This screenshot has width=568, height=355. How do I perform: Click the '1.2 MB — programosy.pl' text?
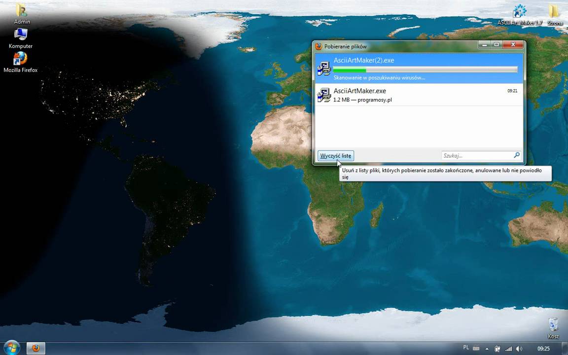(x=362, y=100)
